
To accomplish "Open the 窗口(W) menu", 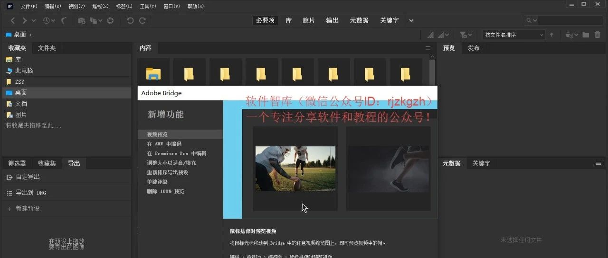I will 171,6.
